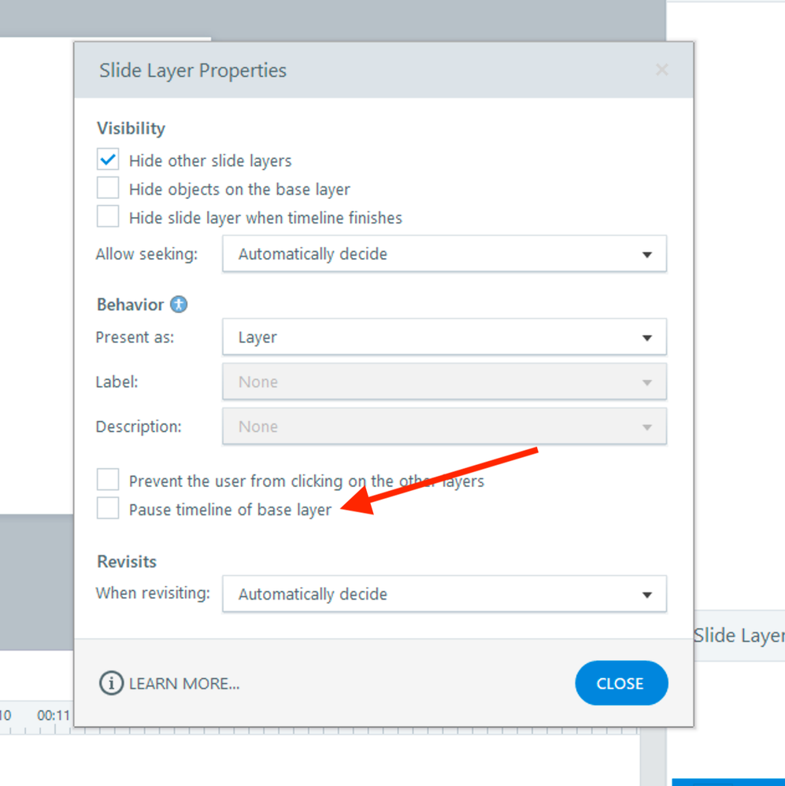Select the Slide Layers panel header
785x786 pixels.
point(739,636)
